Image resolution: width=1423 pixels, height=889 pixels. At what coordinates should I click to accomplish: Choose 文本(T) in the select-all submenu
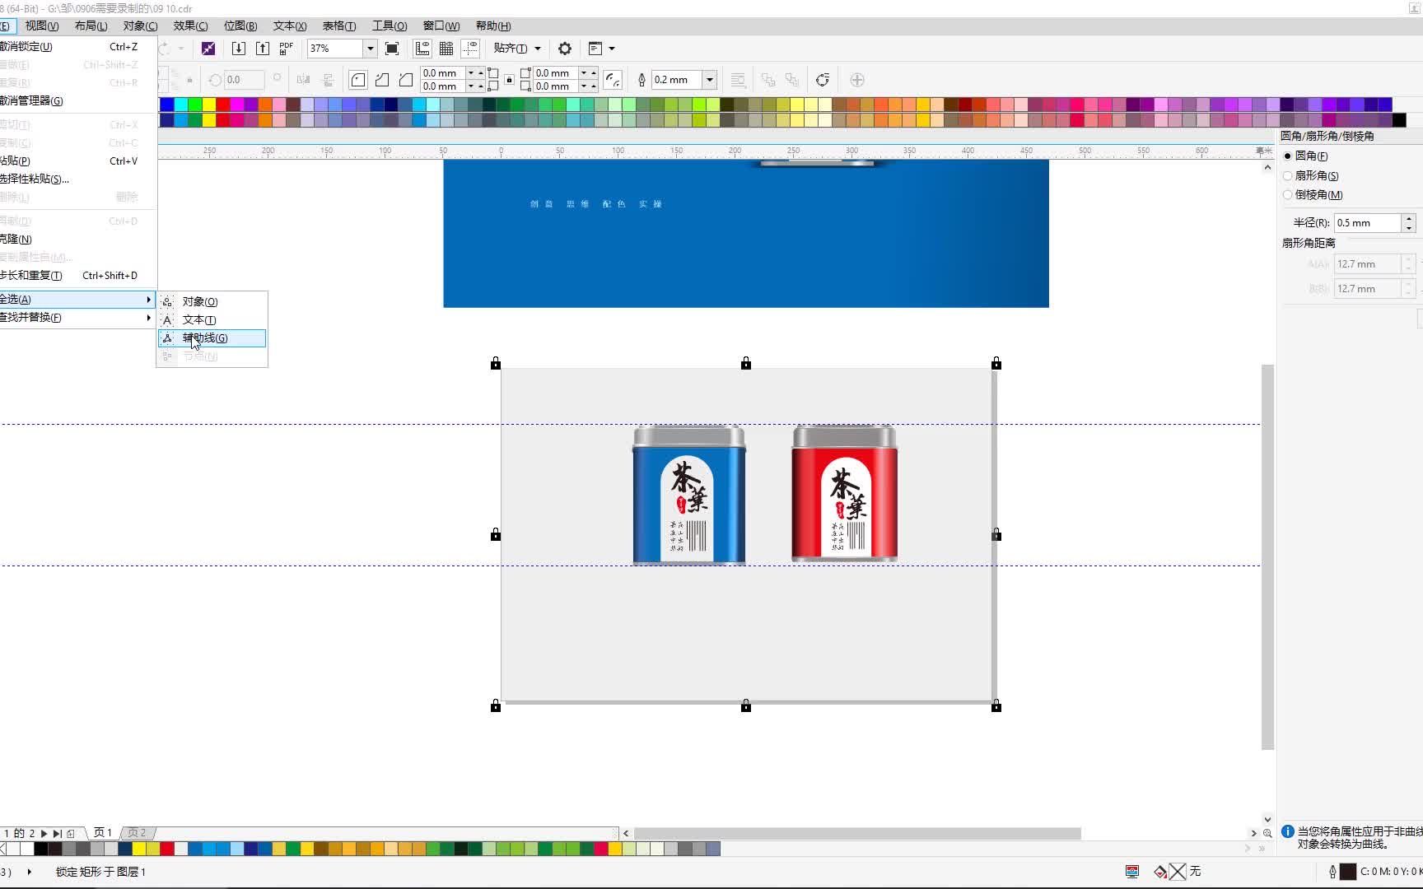pyautogui.click(x=212, y=319)
